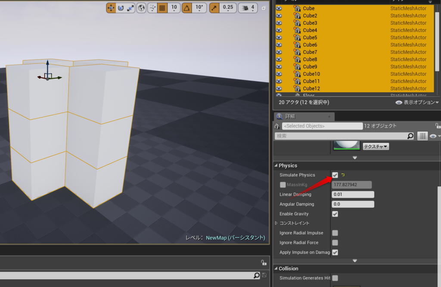Toggle visibility eye for Cube5
Image resolution: width=441 pixels, height=287 pixels.
click(279, 37)
